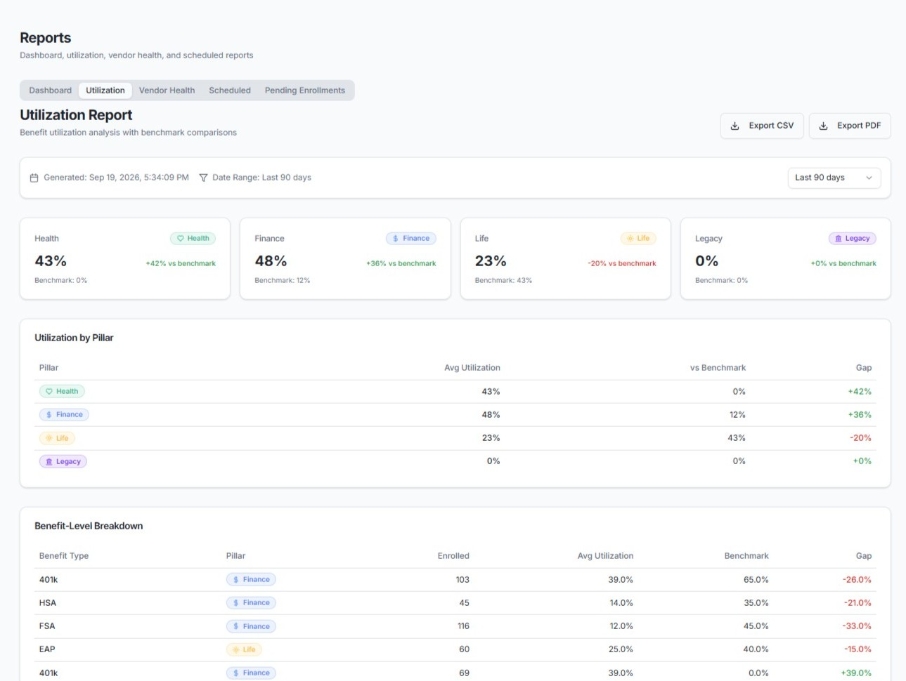Click the -20% vs benchmark text in Life card
The width and height of the screenshot is (906, 681).
[622, 264]
